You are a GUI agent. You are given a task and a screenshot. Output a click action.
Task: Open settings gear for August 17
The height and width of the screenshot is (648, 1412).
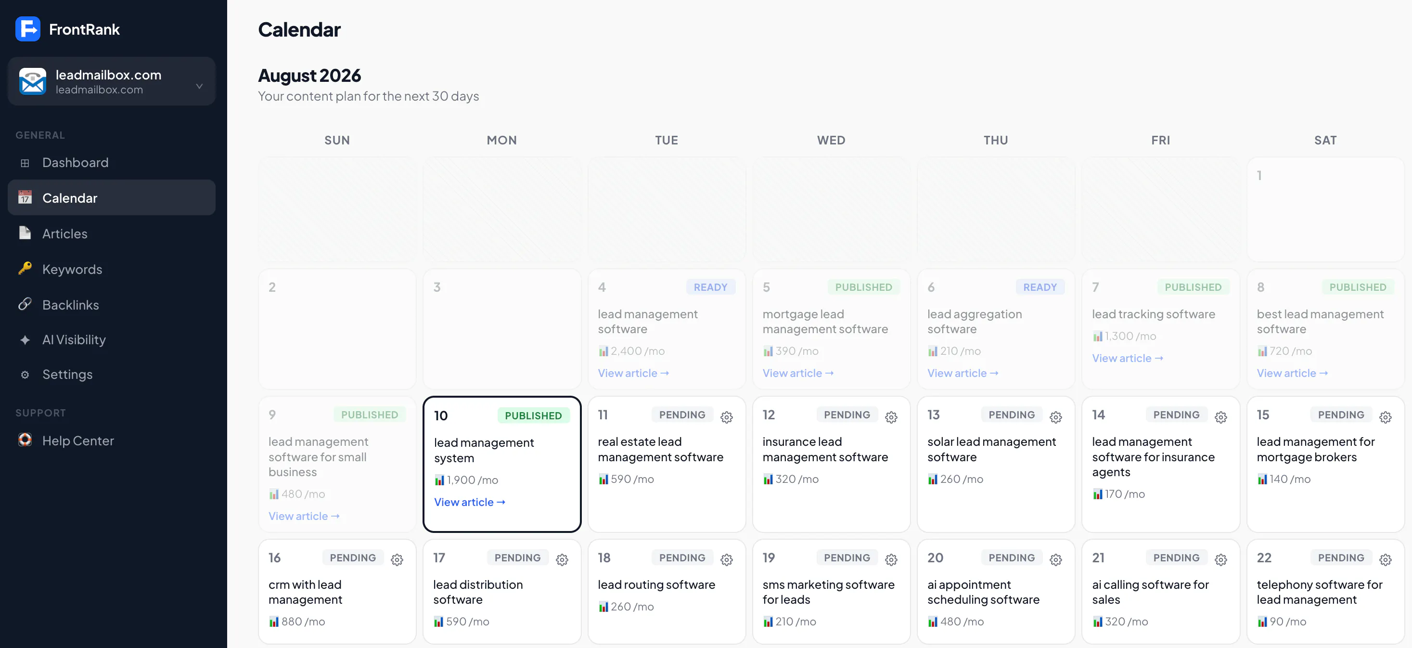coord(562,560)
